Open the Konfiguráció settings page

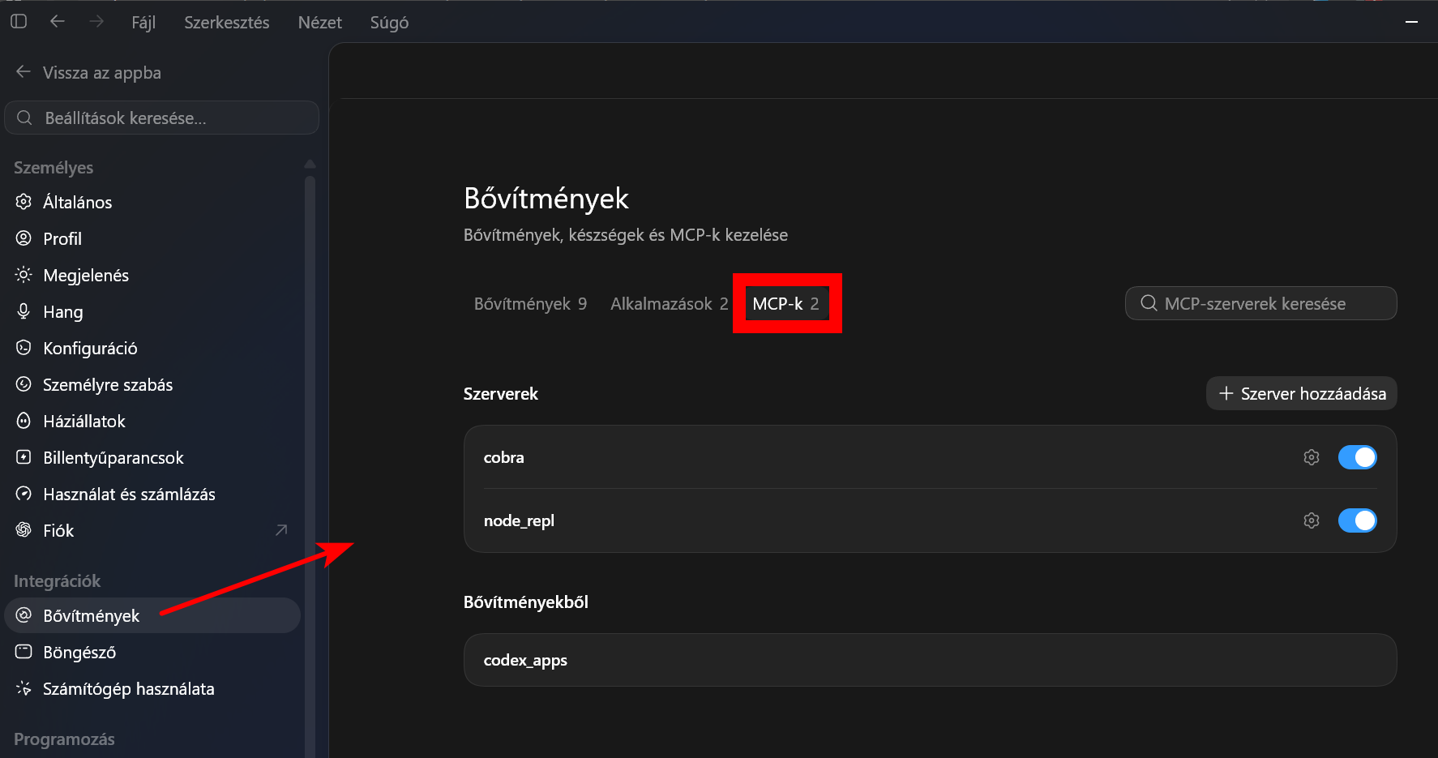152,348
